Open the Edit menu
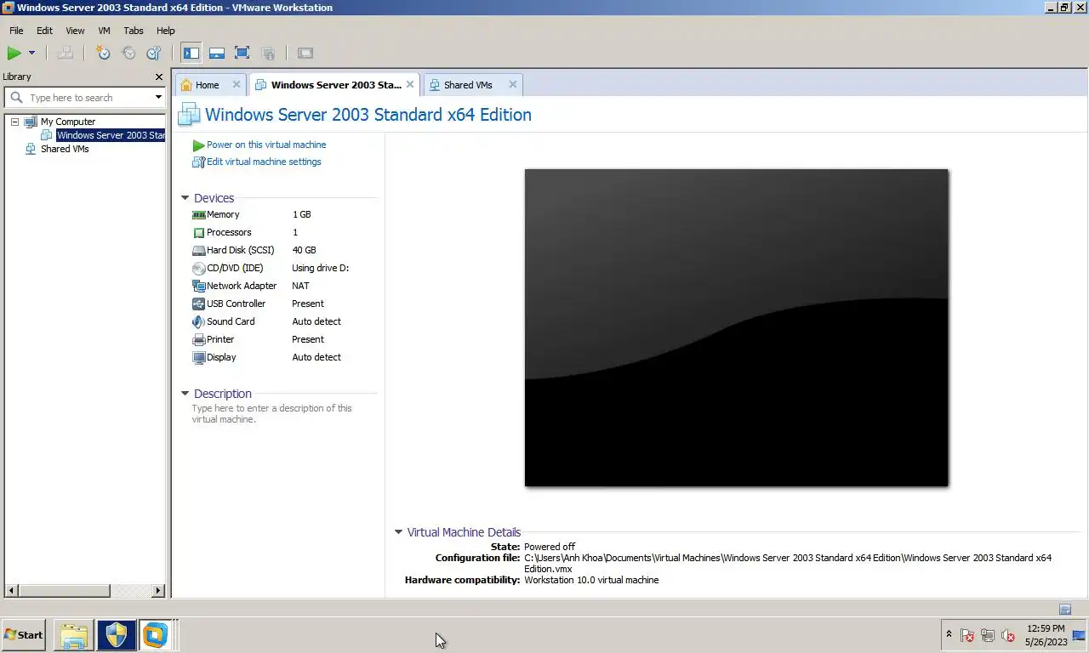 click(44, 31)
